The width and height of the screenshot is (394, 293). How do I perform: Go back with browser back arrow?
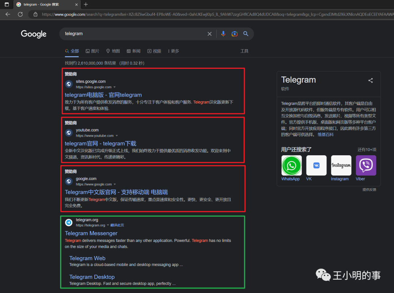coord(8,14)
